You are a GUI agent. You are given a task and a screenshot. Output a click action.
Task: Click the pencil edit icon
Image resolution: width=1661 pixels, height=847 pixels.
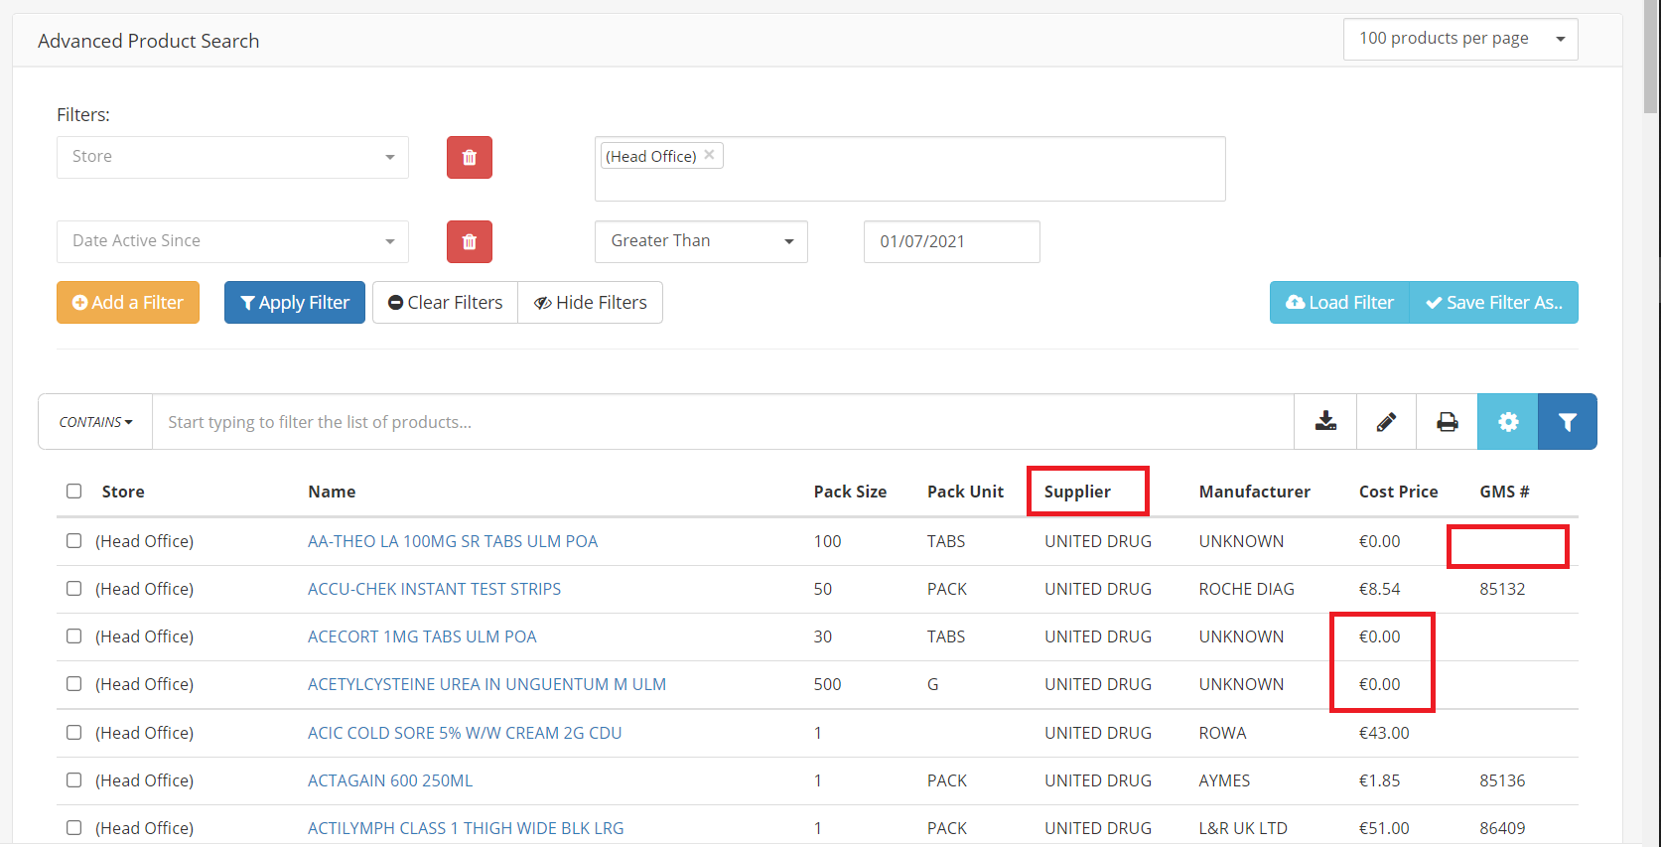[1386, 422]
